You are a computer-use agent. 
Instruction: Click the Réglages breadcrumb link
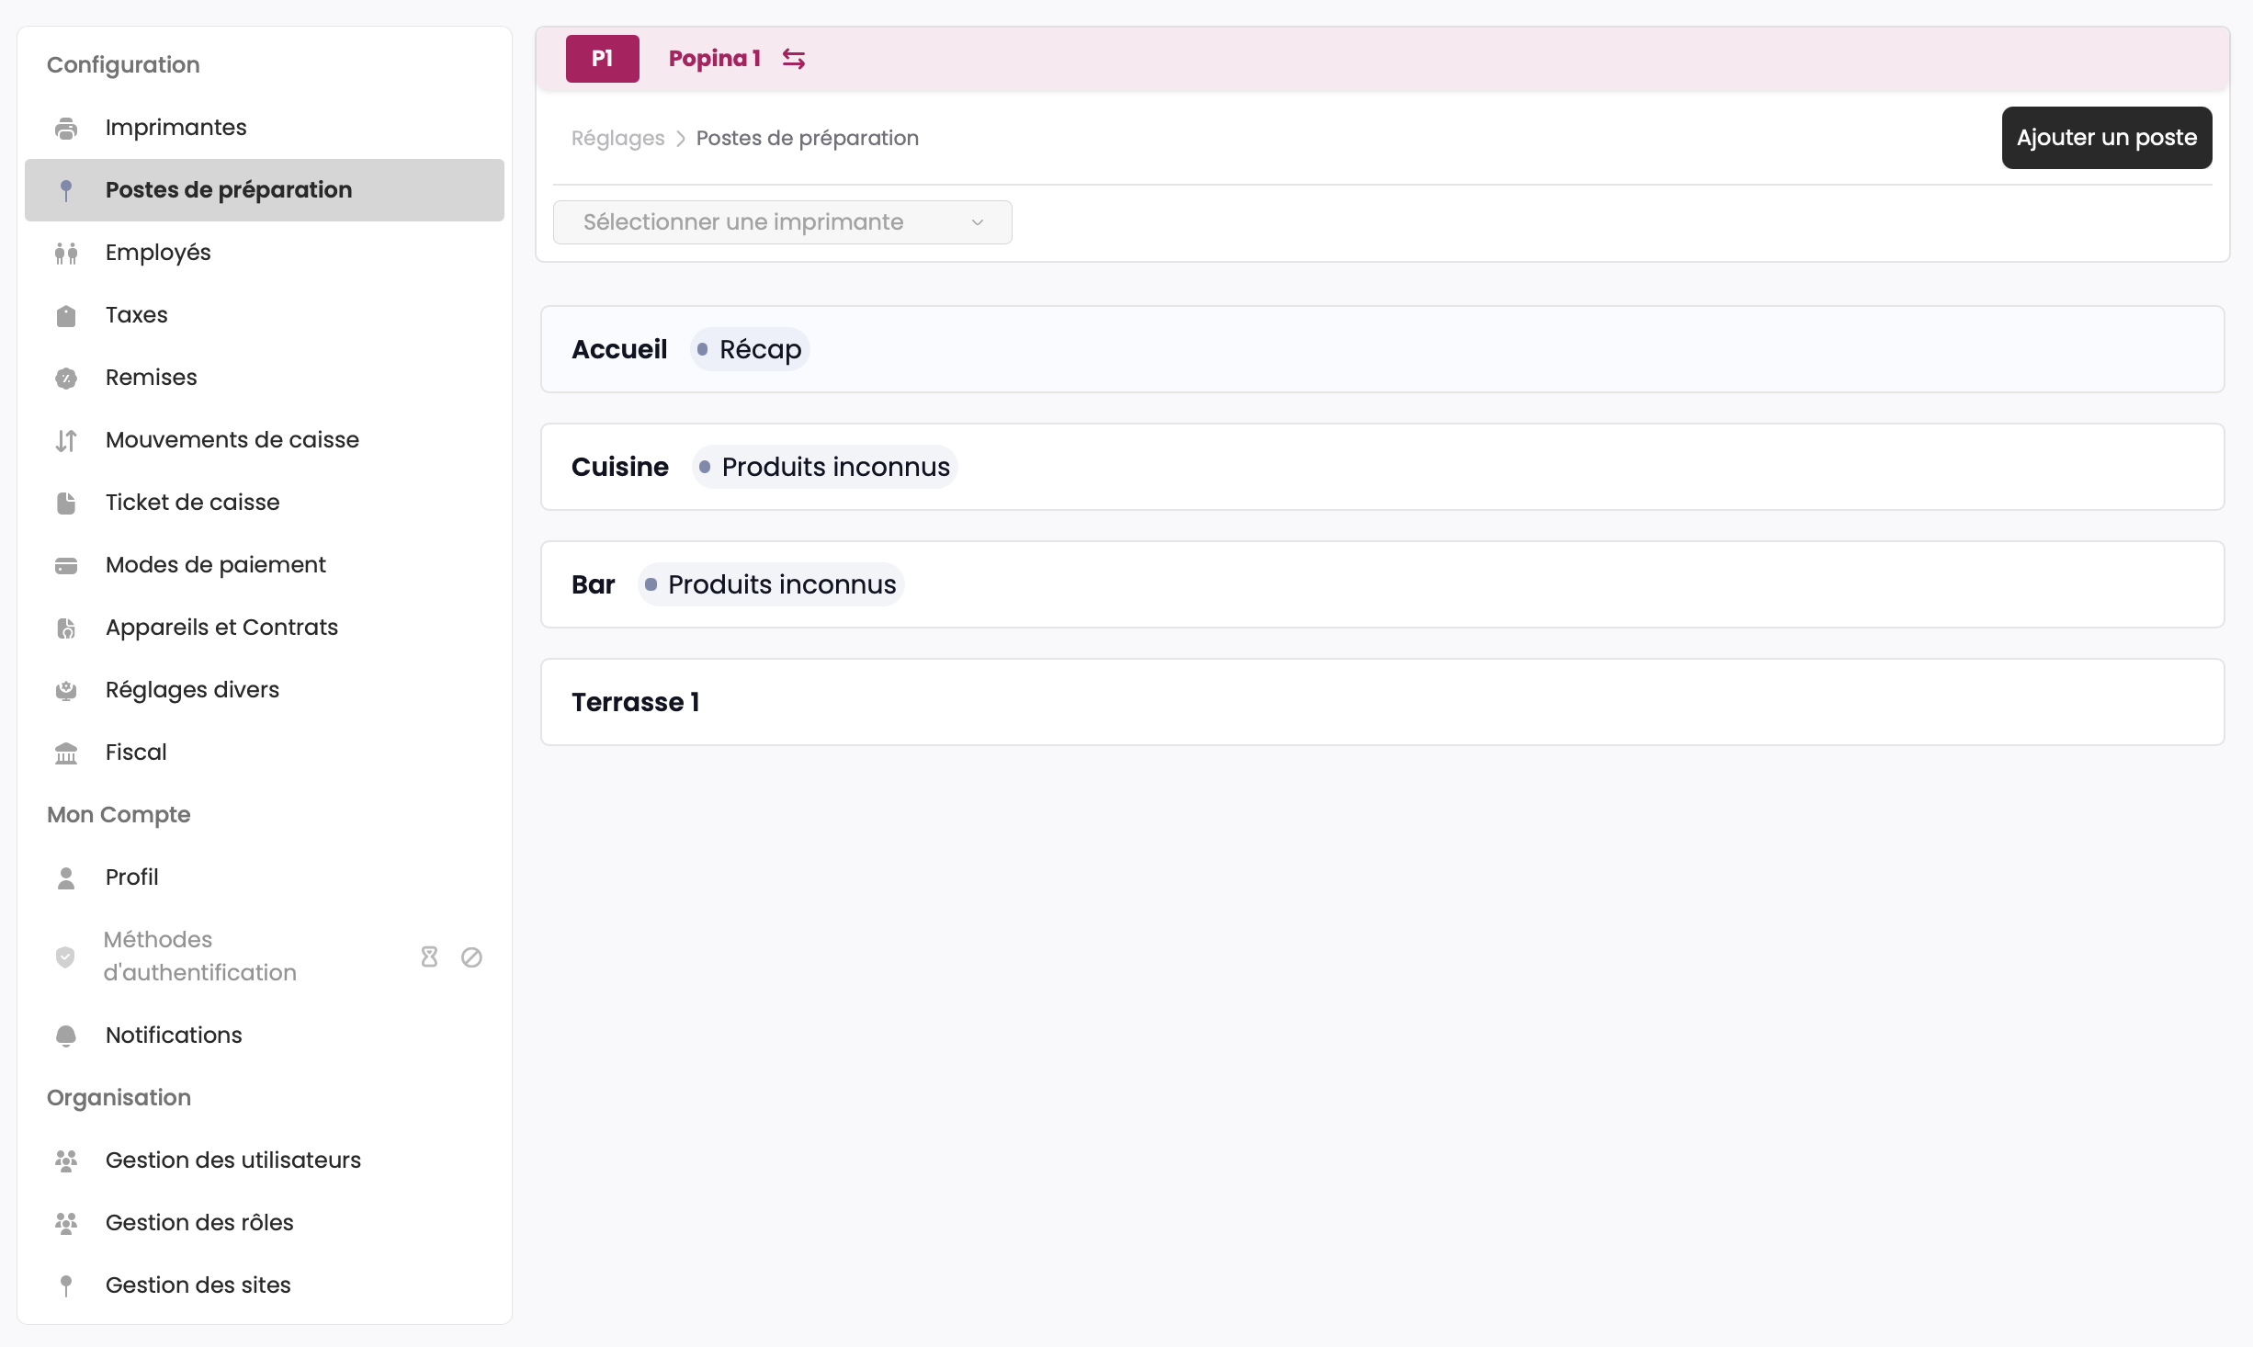[617, 138]
